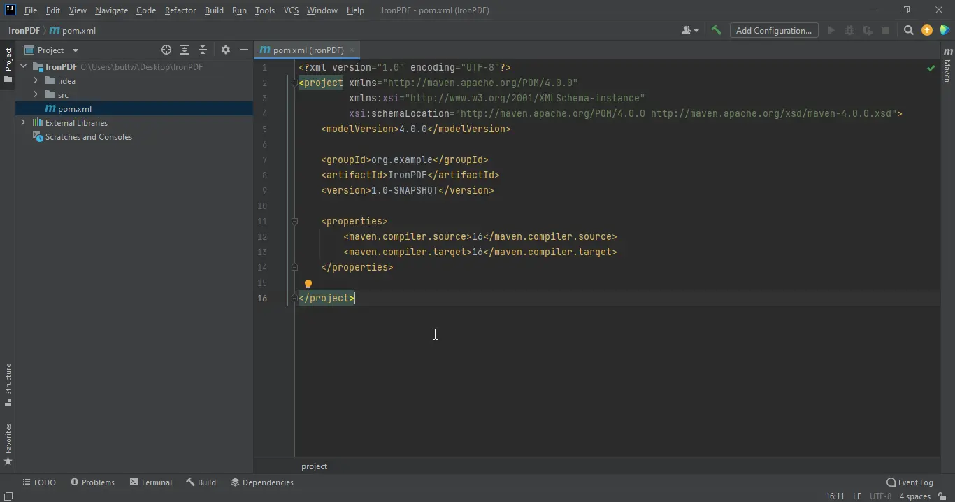Click the colorful Code With Me icon
955x502 pixels.
pyautogui.click(x=945, y=30)
